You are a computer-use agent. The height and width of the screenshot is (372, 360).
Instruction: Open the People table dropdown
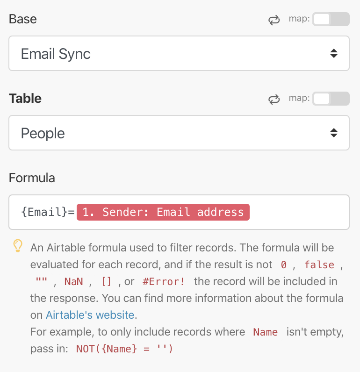[179, 133]
